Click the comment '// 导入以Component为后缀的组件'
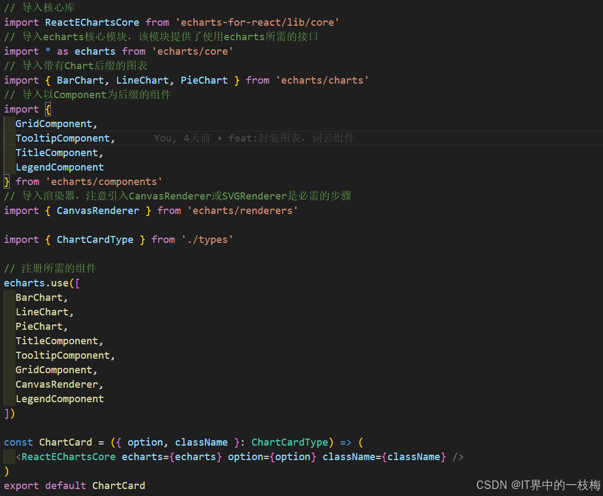Image resolution: width=603 pixels, height=496 pixels. pos(87,94)
